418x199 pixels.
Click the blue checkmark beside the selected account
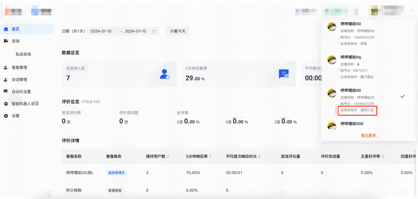click(403, 96)
